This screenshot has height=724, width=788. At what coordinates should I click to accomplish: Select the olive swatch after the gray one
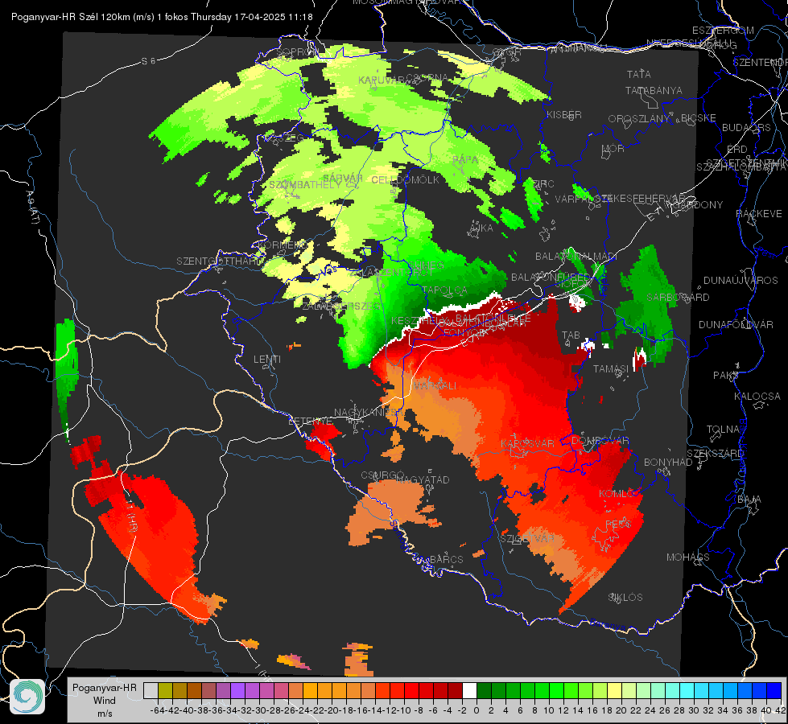pos(165,691)
